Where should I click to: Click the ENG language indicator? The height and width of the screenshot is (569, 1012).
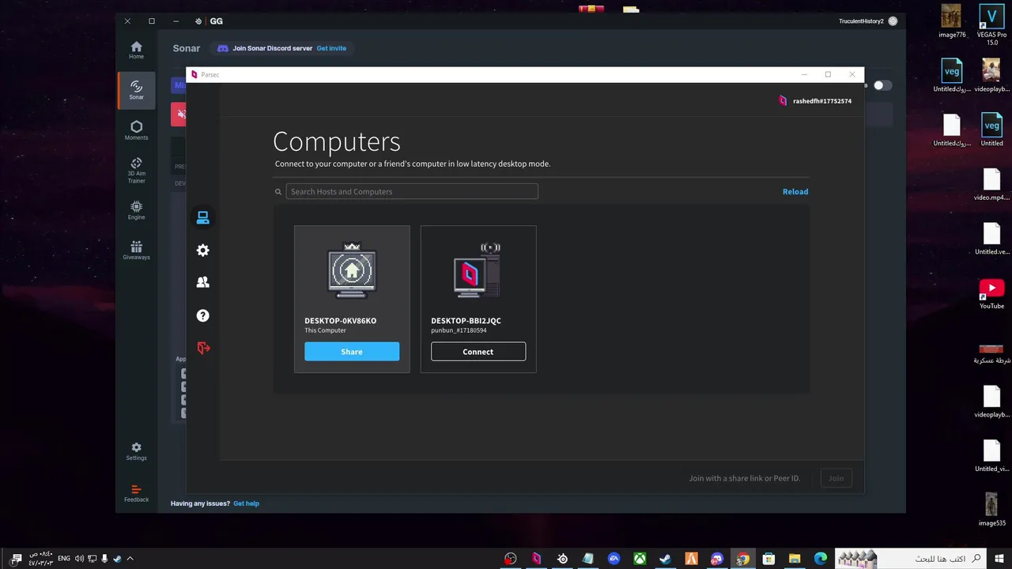click(64, 559)
